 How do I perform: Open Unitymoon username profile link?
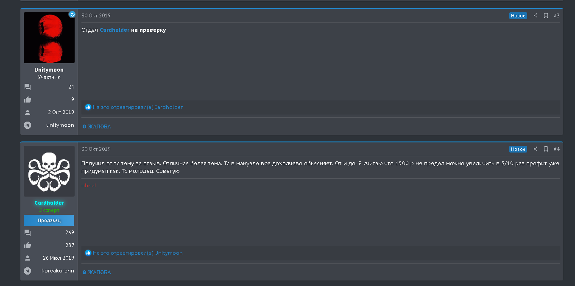[x=49, y=70]
